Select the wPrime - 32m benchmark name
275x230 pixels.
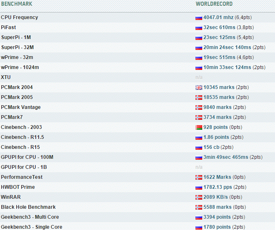click(x=17, y=57)
